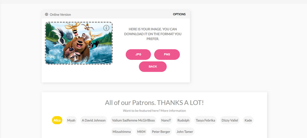Screen dimensions: 307x138
Task: Click the globe icon beside Online Version
Action: pyautogui.click(x=46, y=14)
